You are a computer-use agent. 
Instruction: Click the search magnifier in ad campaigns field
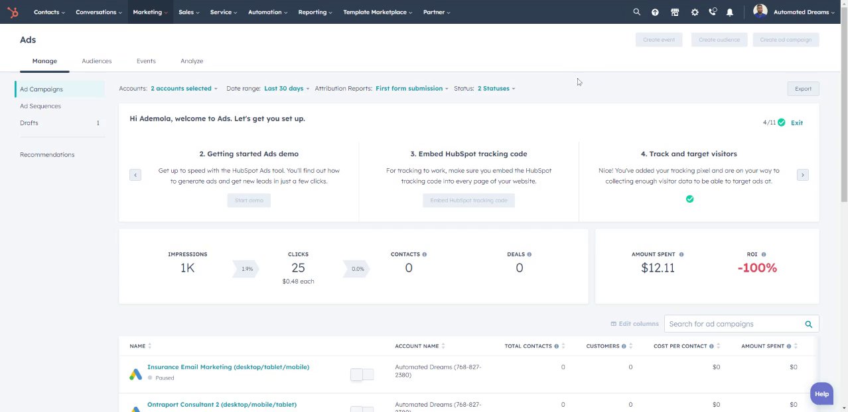click(x=809, y=324)
